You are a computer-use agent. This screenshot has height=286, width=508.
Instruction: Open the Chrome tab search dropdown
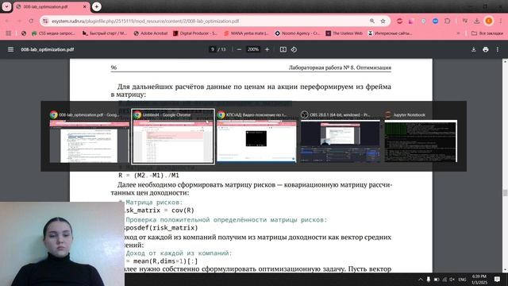(x=6, y=6)
